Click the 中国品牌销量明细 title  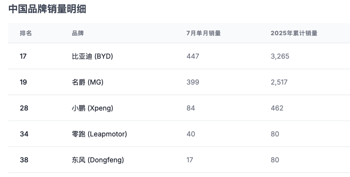47,9
